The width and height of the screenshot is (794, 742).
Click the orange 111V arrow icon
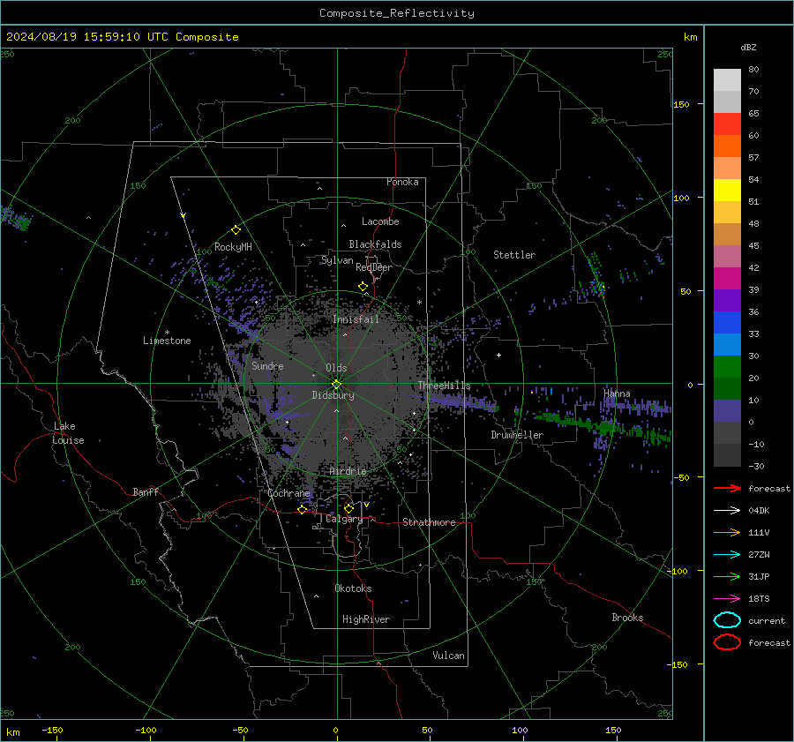click(727, 532)
